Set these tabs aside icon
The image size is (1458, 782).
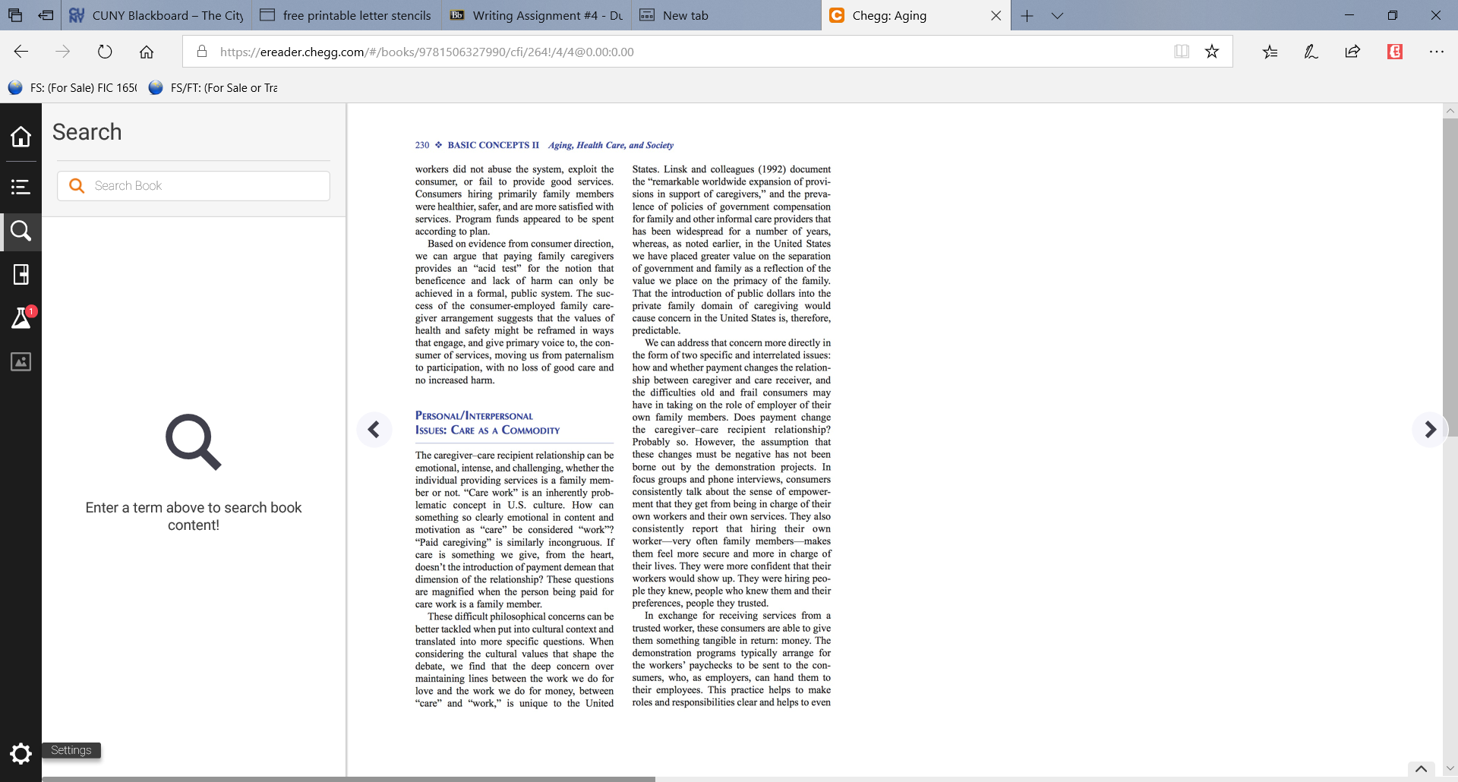point(46,15)
